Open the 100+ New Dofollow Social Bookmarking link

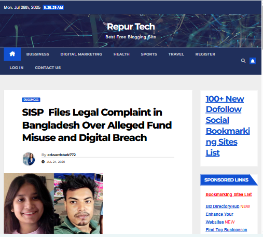(x=228, y=126)
